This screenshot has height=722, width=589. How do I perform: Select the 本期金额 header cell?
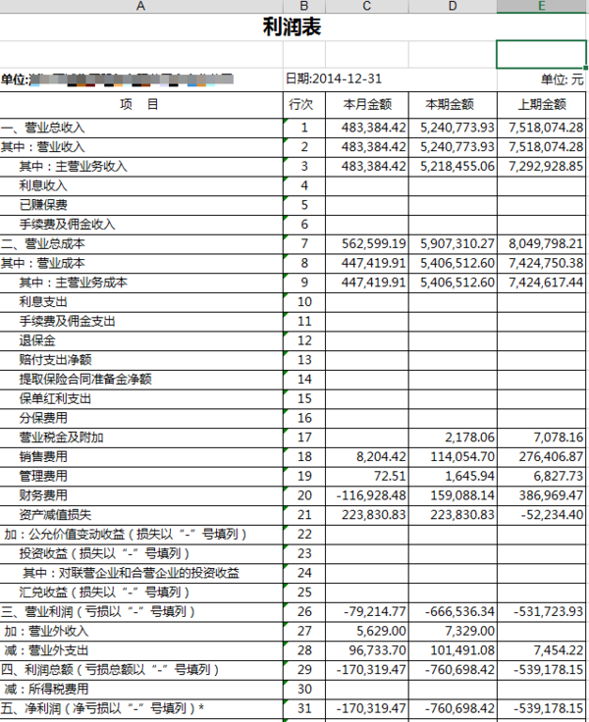coord(453,105)
